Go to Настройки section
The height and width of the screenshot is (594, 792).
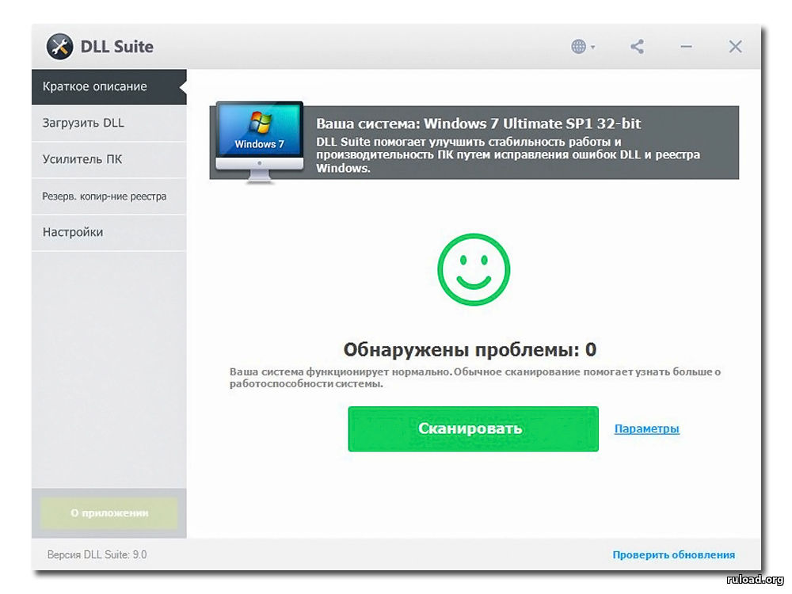coord(109,232)
